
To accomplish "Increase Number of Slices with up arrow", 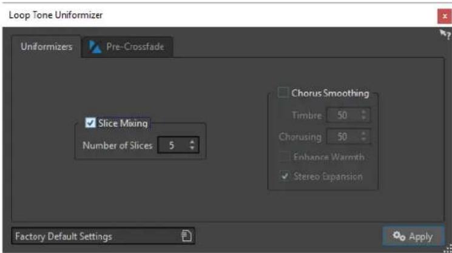I will coord(192,142).
